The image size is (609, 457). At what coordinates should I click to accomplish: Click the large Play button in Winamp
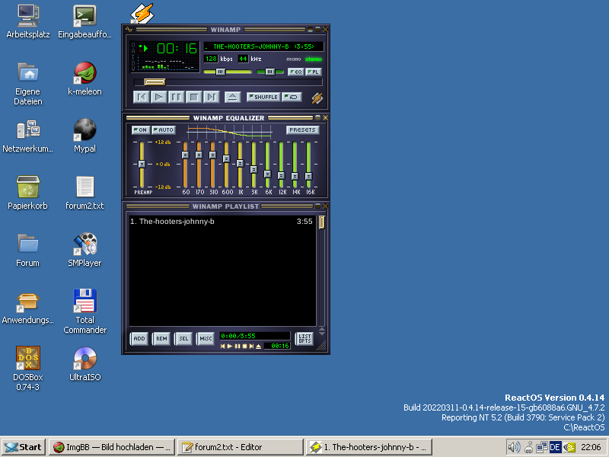click(159, 97)
